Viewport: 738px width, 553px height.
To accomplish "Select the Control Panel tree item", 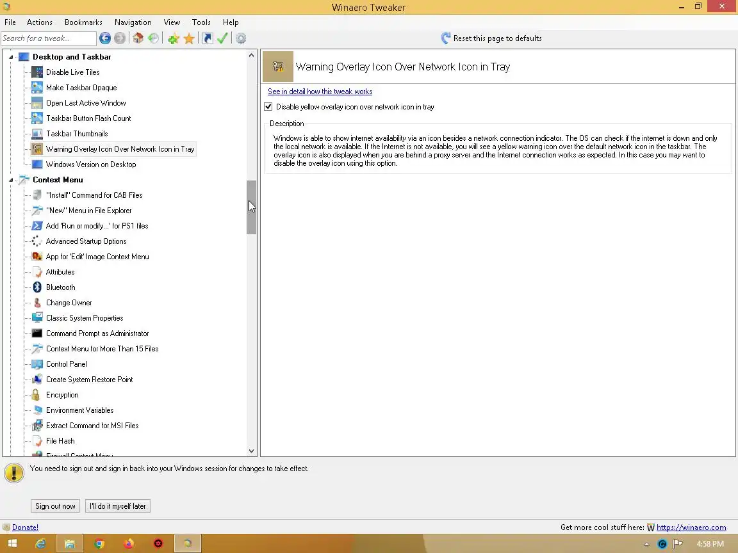I will [67, 364].
